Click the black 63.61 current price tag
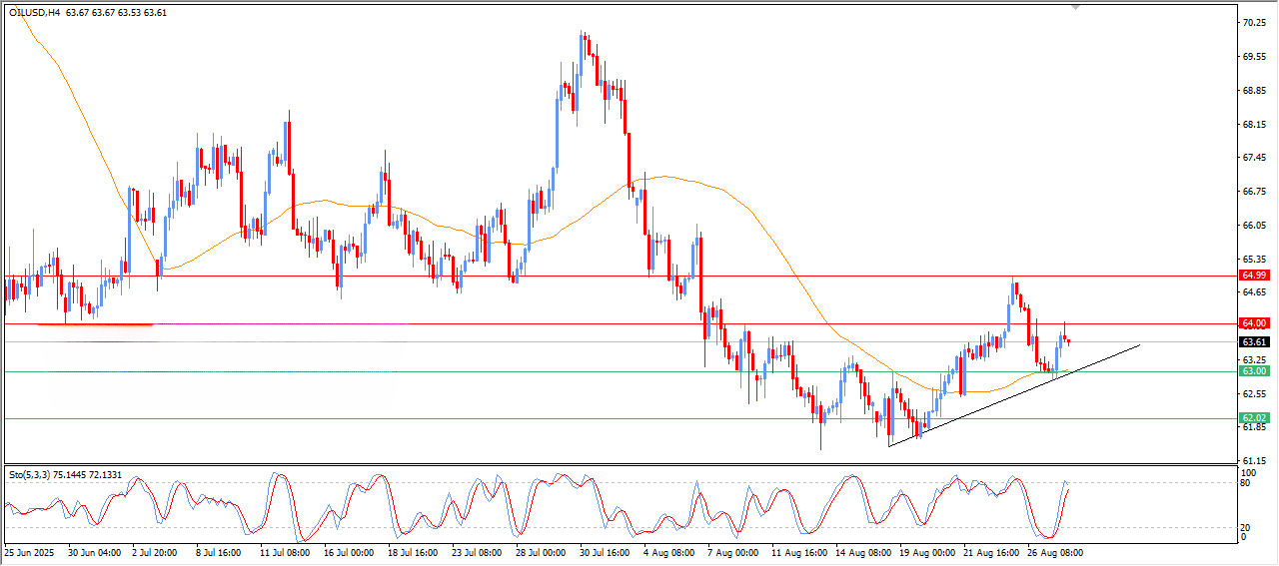The height and width of the screenshot is (566, 1279). [x=1254, y=341]
